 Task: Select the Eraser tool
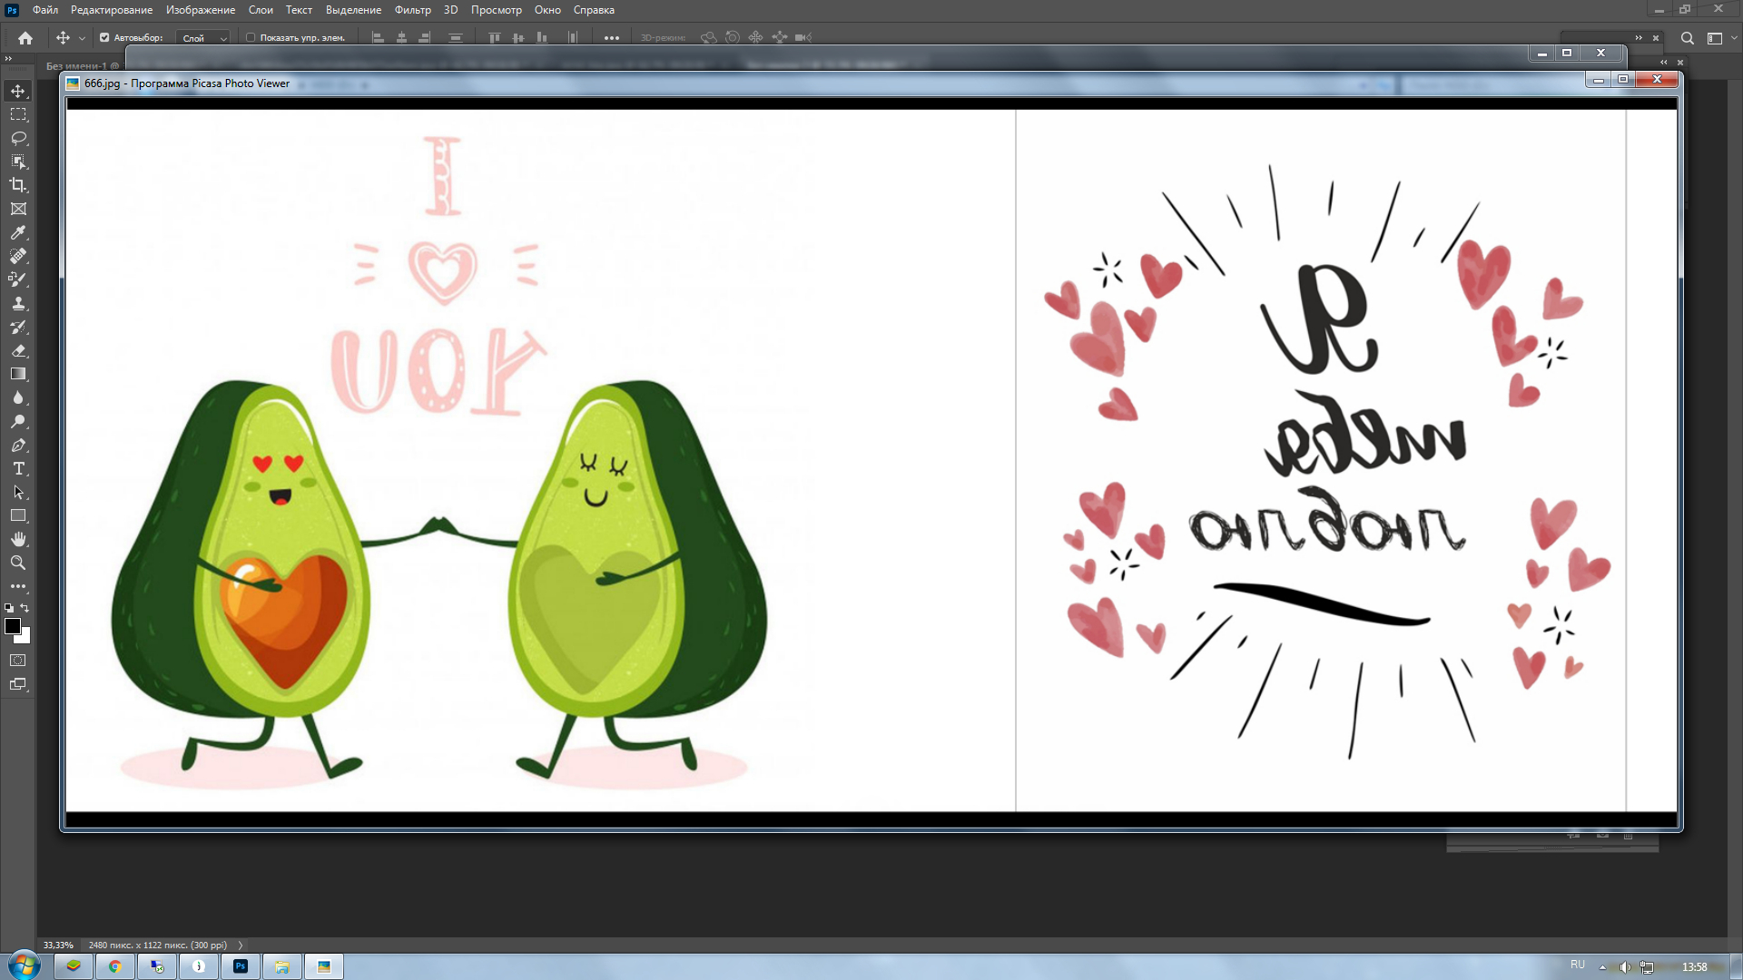point(18,350)
